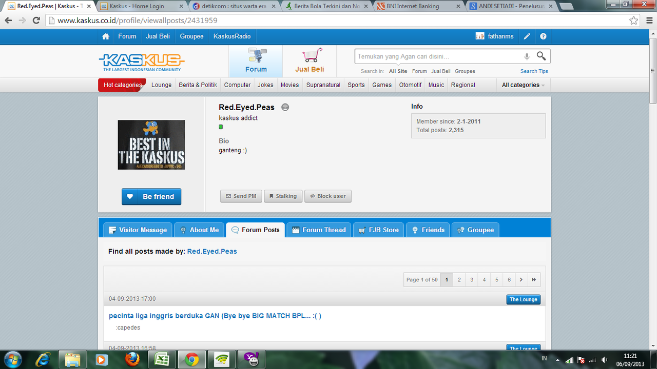Viewport: 657px width, 369px height.
Task: Go to page 2 of posts
Action: pyautogui.click(x=459, y=280)
